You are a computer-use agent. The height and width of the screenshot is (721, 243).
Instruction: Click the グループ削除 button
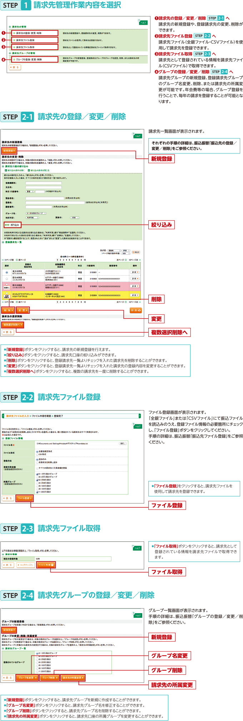pyautogui.click(x=49, y=678)
